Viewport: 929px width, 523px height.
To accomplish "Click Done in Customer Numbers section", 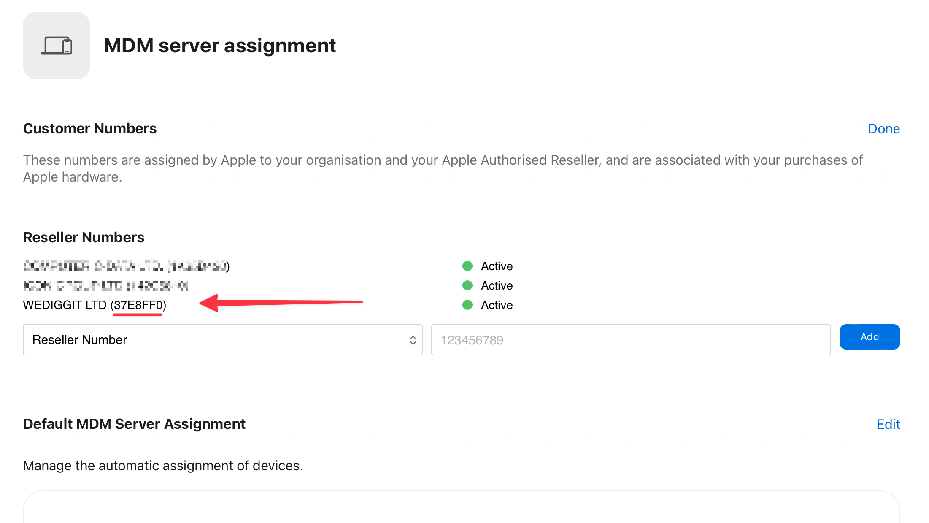I will [883, 129].
